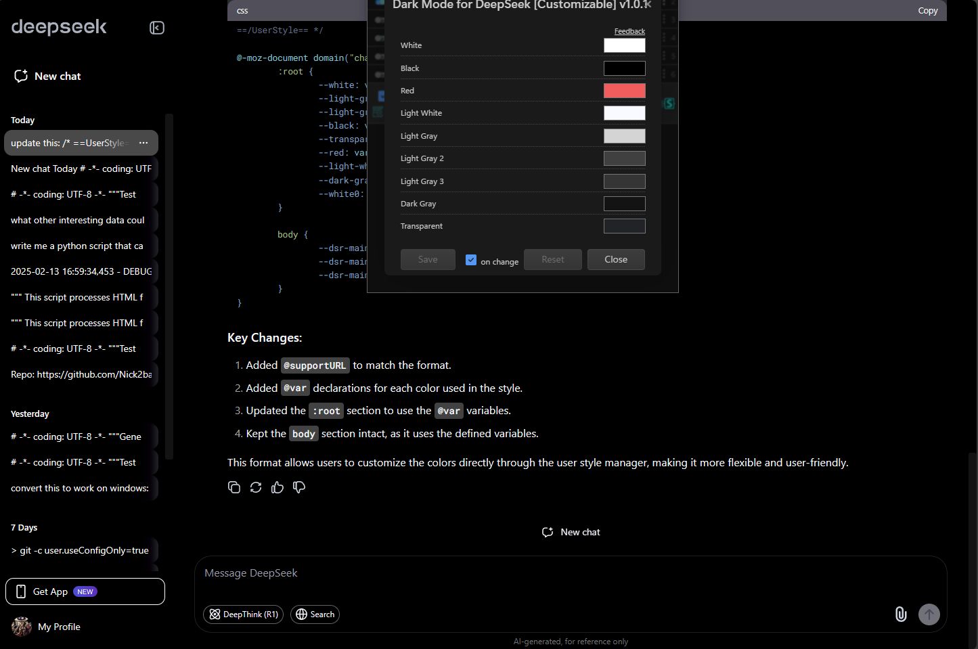Click the ':root' inline code text
The width and height of the screenshot is (978, 649).
pos(326,411)
